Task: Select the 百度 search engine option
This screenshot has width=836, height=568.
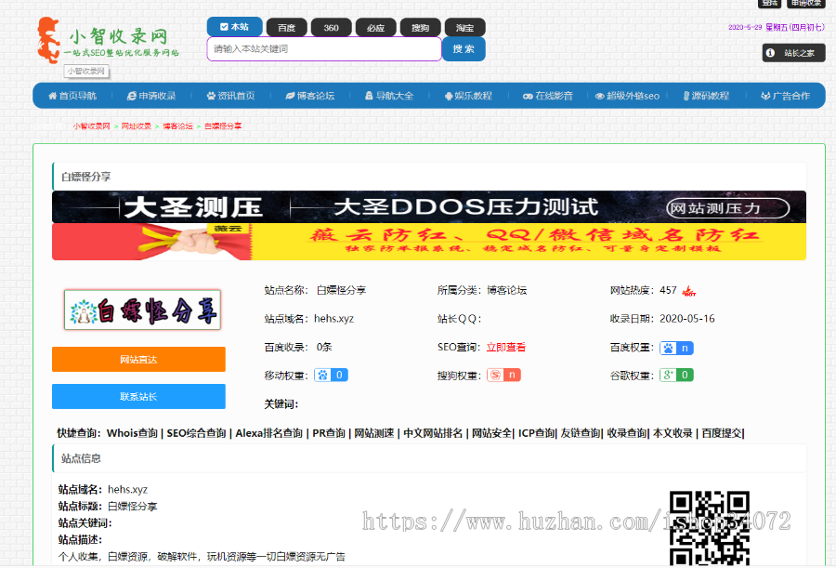Action: (286, 27)
